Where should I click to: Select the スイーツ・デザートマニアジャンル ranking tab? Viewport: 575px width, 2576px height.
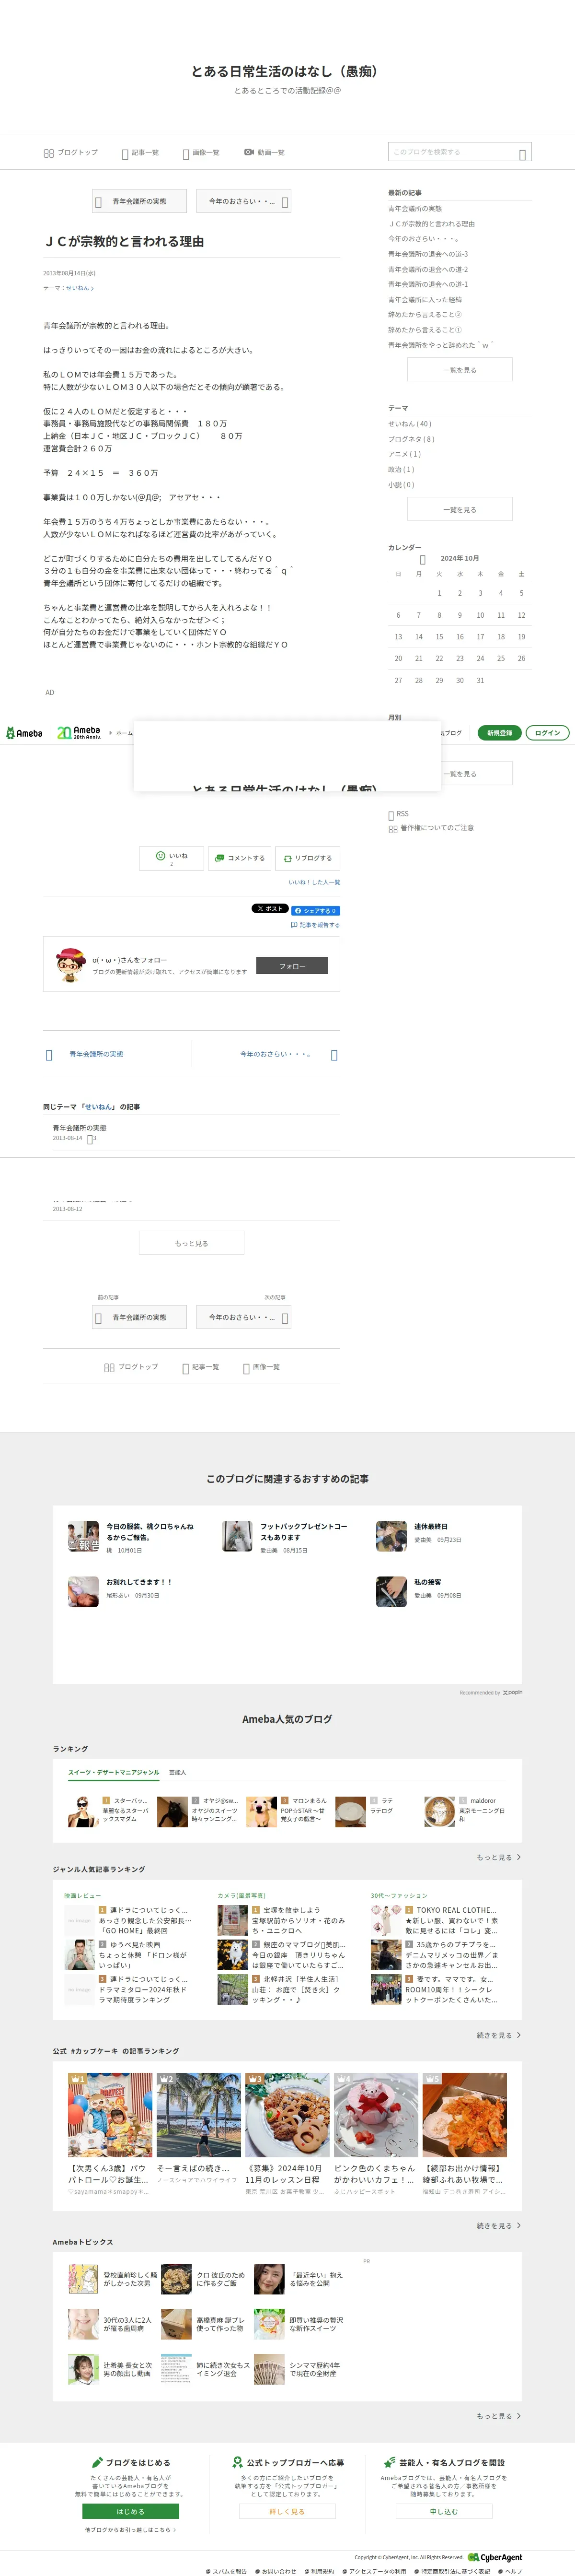tap(114, 1772)
